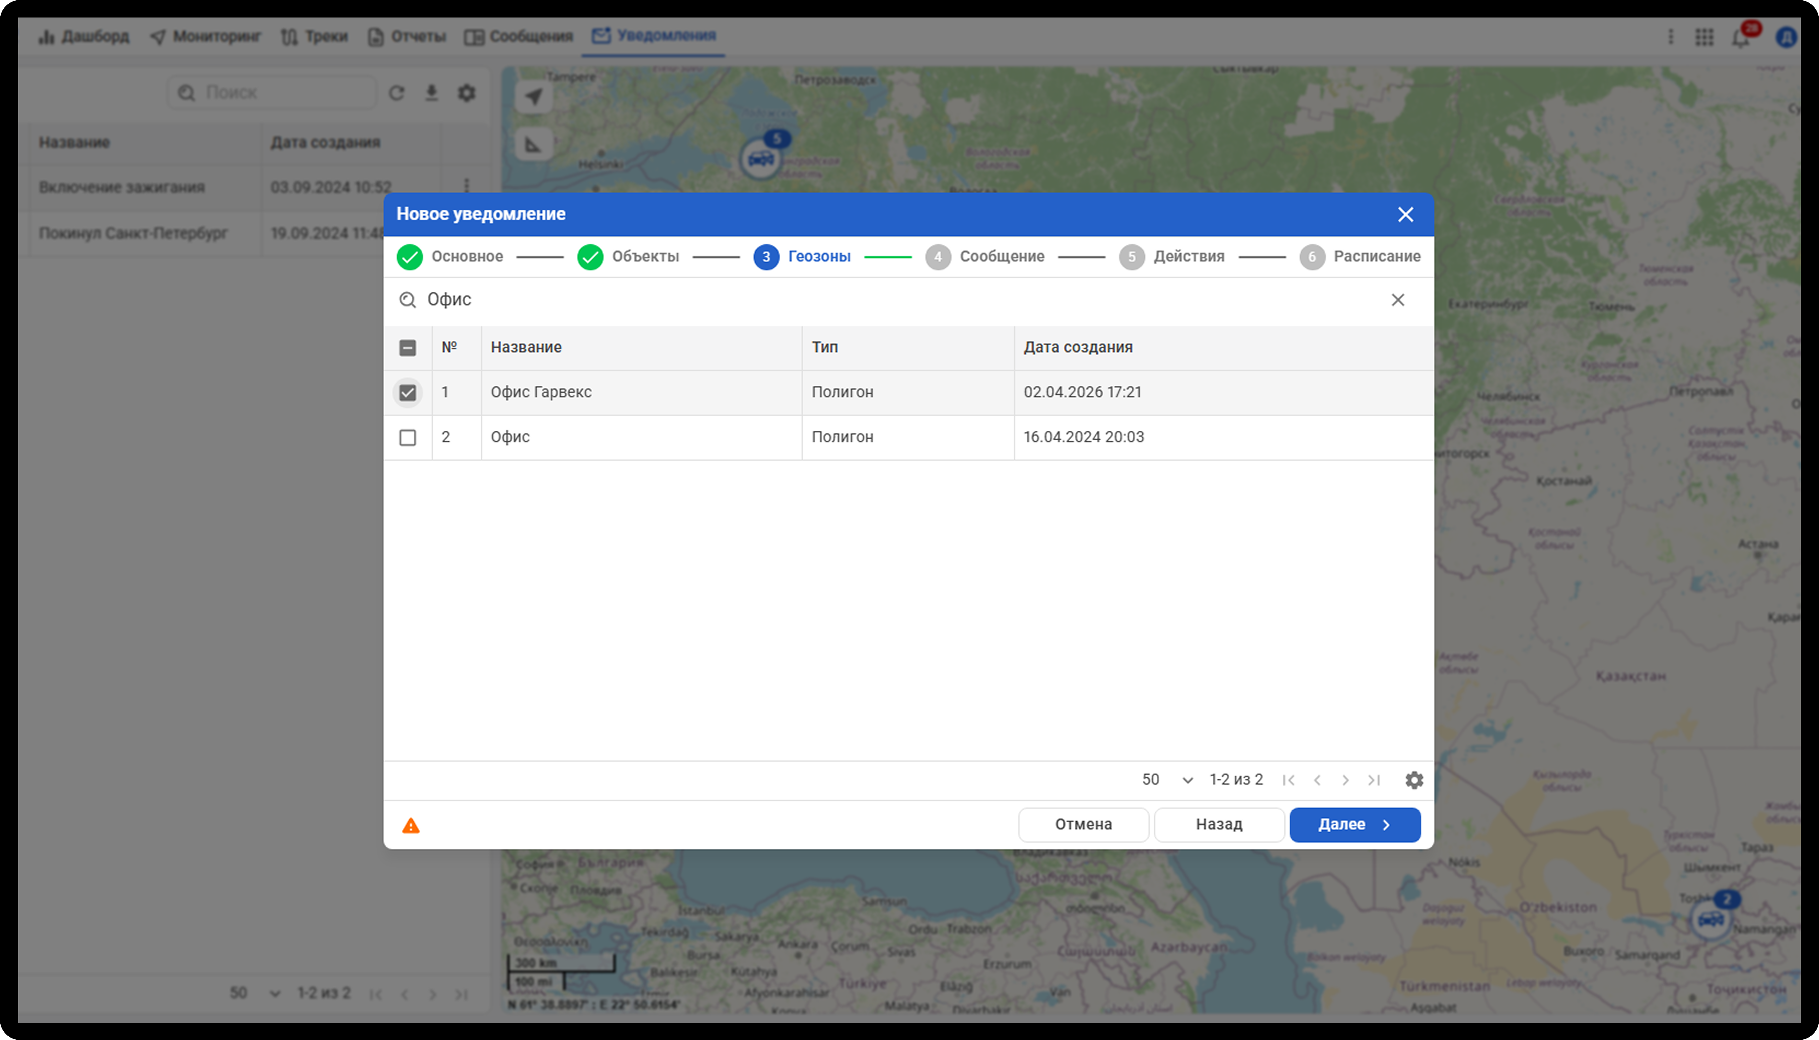Click the Поиск field in notifications panel

coord(271,93)
